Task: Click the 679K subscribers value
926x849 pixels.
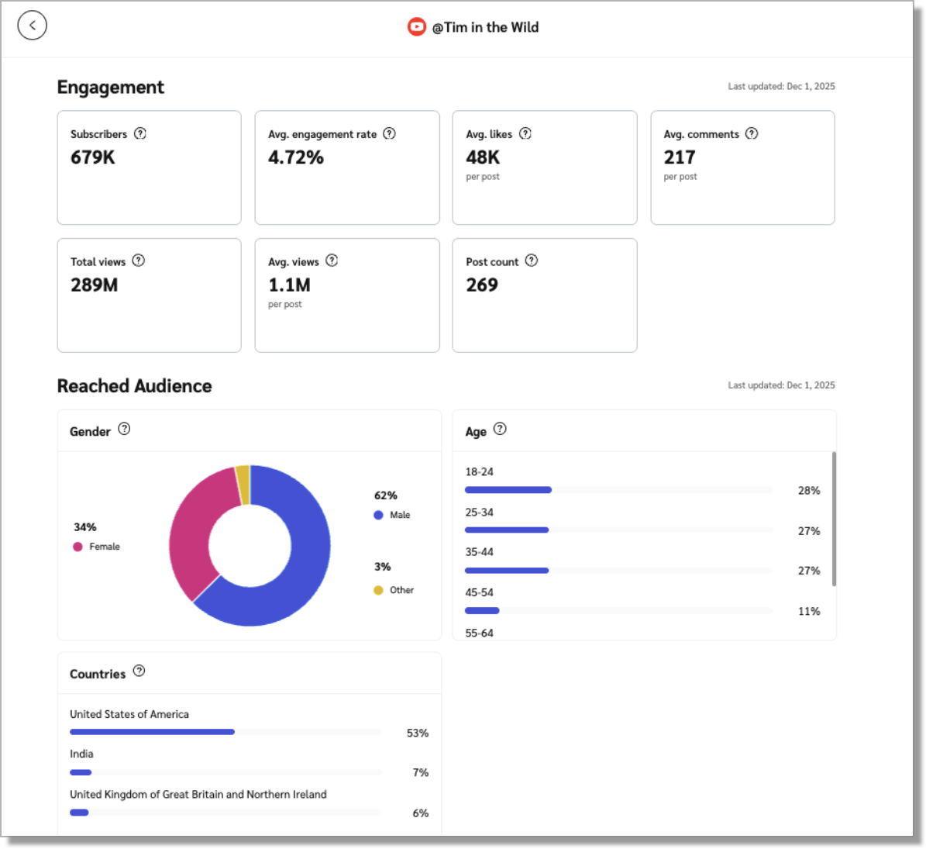Action: click(93, 157)
